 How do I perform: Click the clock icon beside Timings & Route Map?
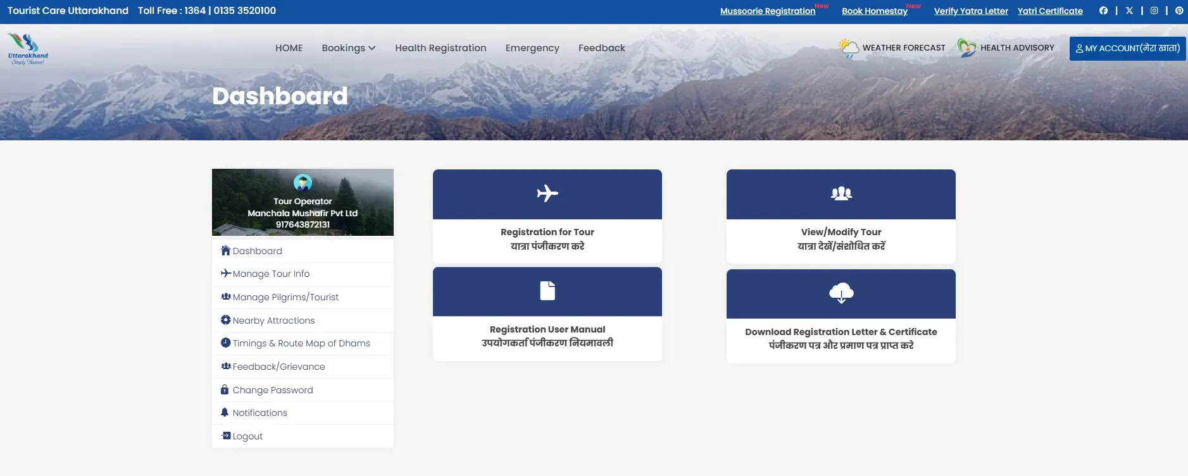tap(225, 343)
